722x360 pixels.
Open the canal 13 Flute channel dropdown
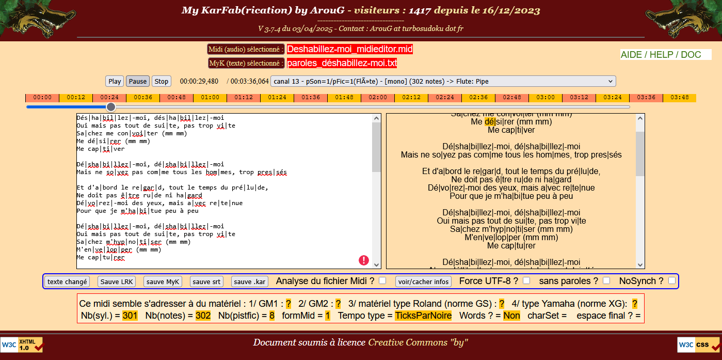[x=443, y=81]
